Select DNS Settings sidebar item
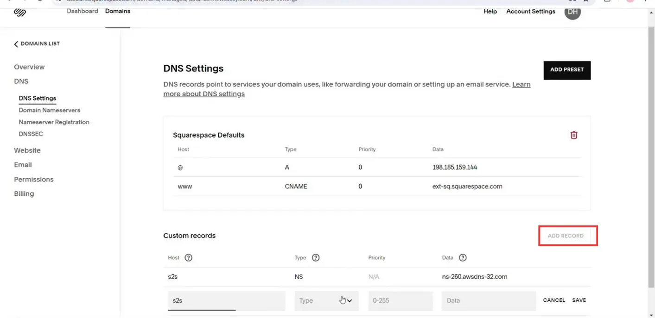 38,98
